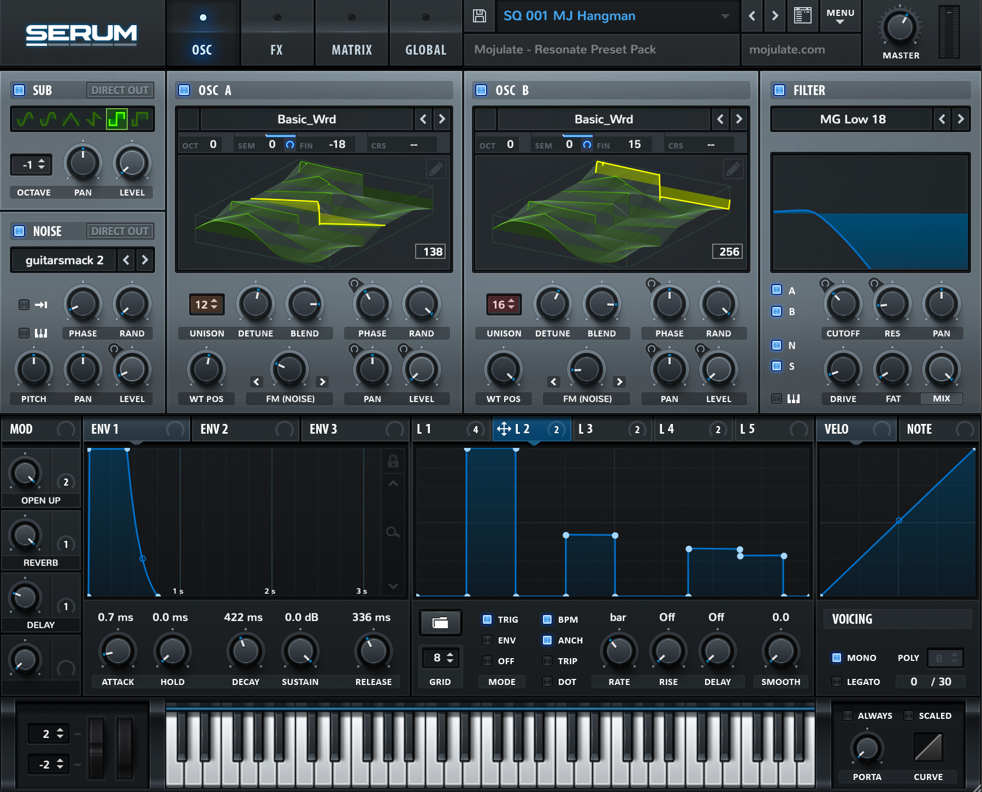Click the MG Low 18 filter name

coord(853,119)
